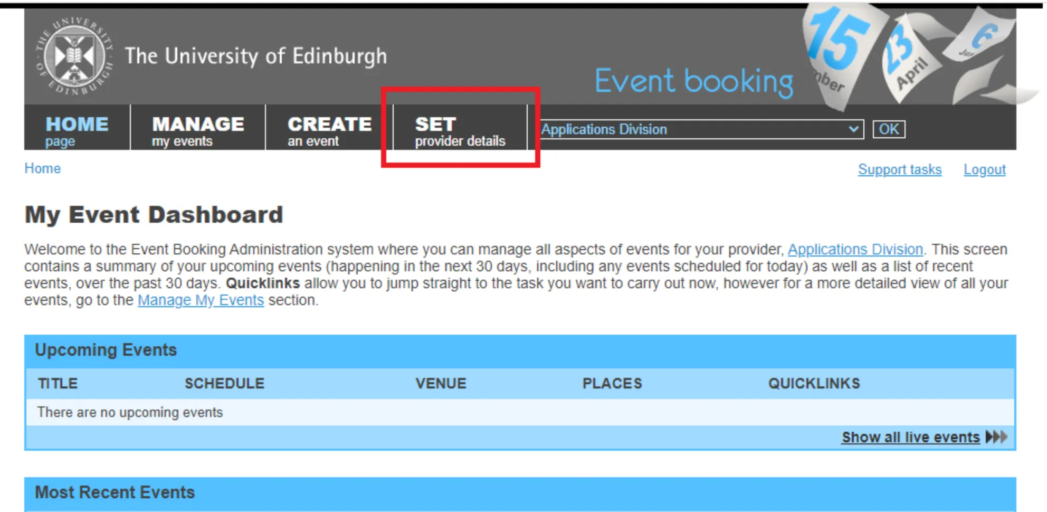Screen dimensions: 1047x512
Task: Click the Home breadcrumb link
Action: 42,168
